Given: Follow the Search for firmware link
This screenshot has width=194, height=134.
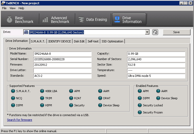Looking at the screenshot, I should point(20,120).
